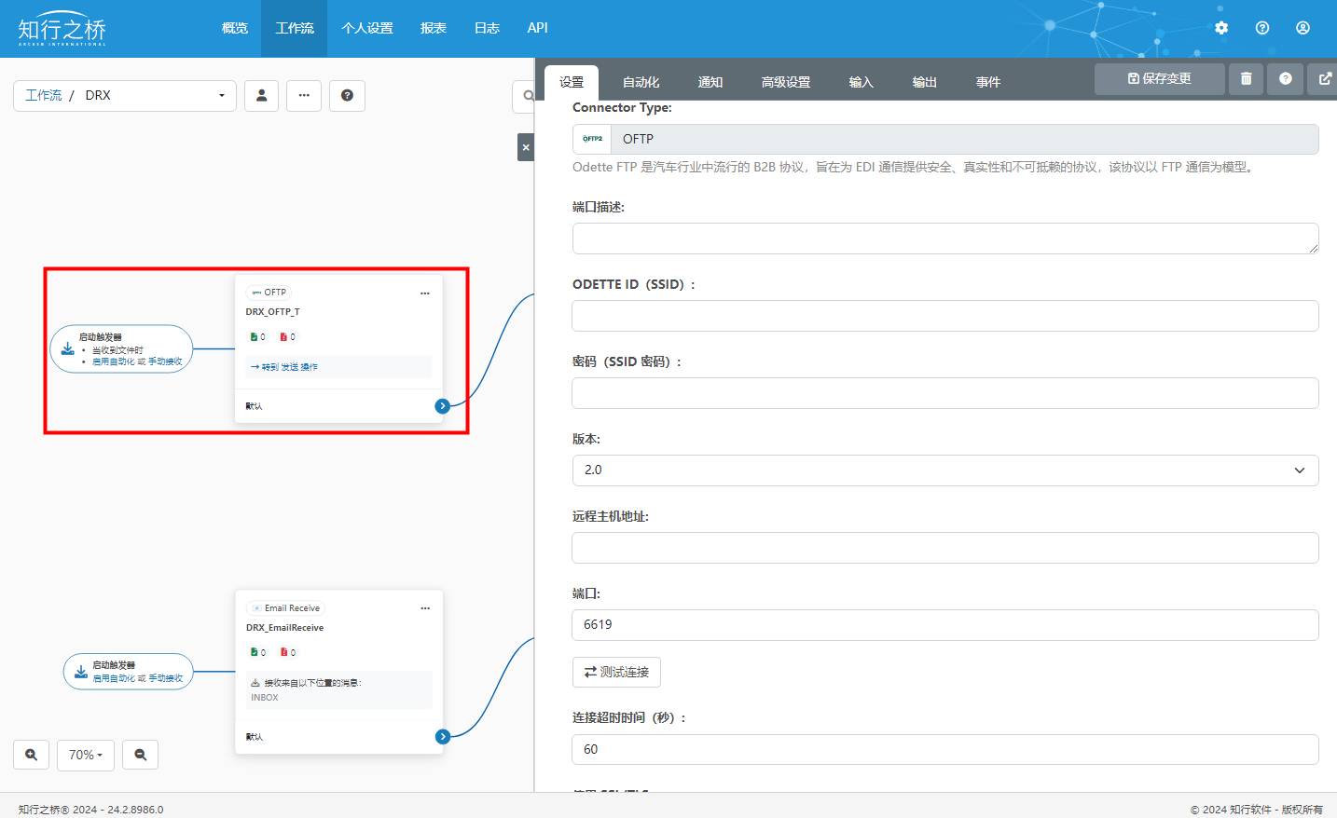Delete connector using the trash icon
Image resolution: width=1337 pixels, height=818 pixels.
1246,79
